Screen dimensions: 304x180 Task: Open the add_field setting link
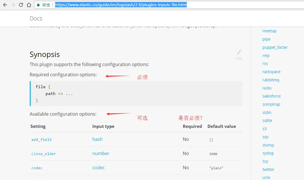(41, 139)
